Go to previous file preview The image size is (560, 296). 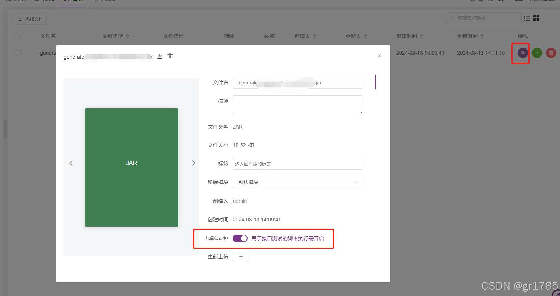click(71, 163)
